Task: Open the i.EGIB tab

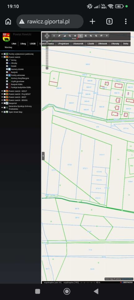Action: 33,44
